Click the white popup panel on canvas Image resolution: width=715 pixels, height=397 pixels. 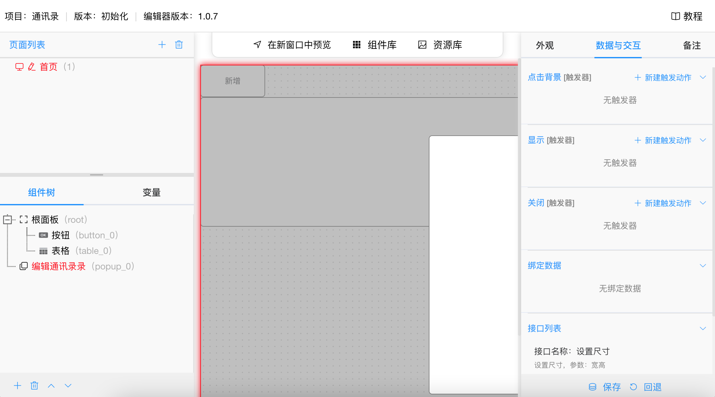[474, 265]
